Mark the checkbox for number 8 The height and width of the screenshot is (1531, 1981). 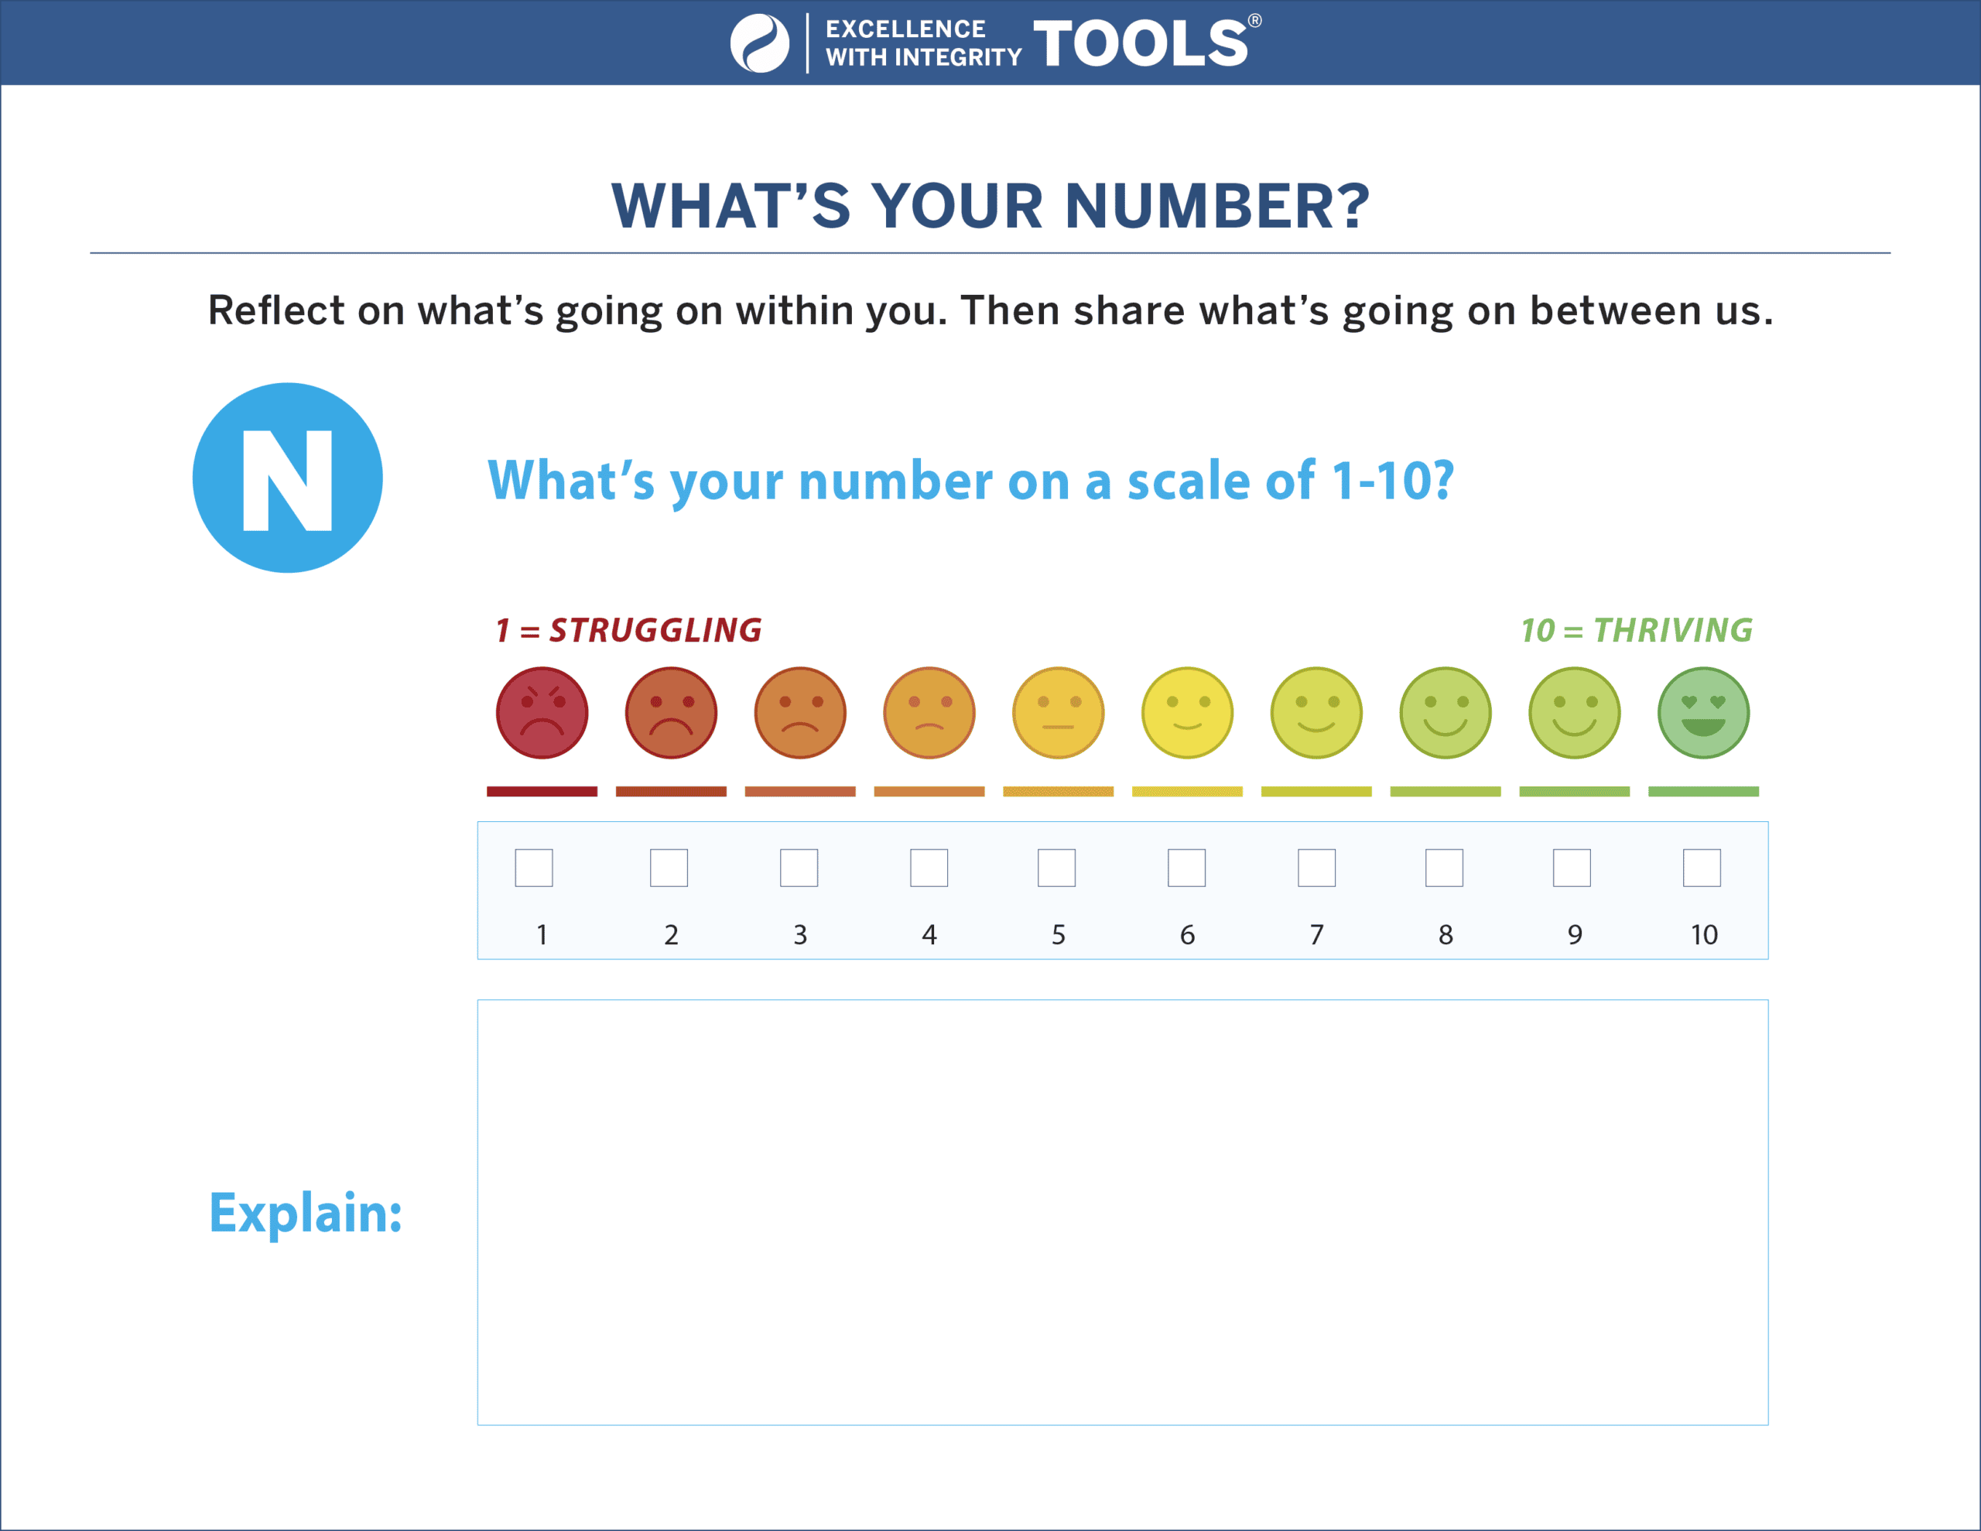pos(1444,868)
